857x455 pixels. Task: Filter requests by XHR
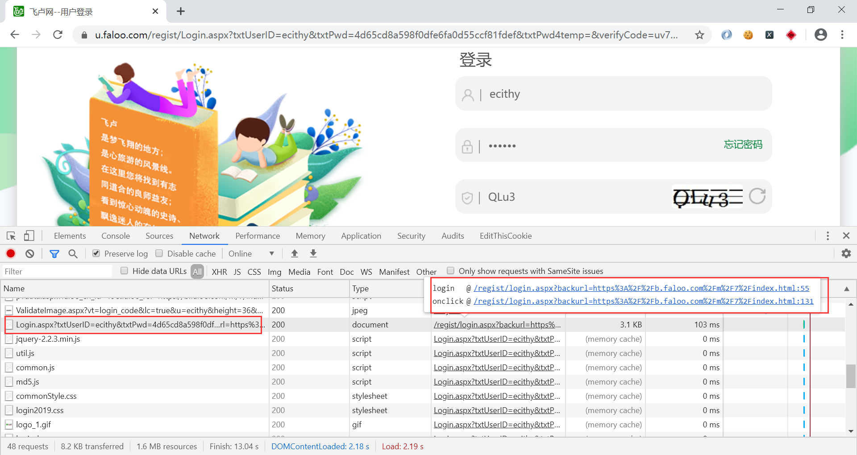click(219, 272)
